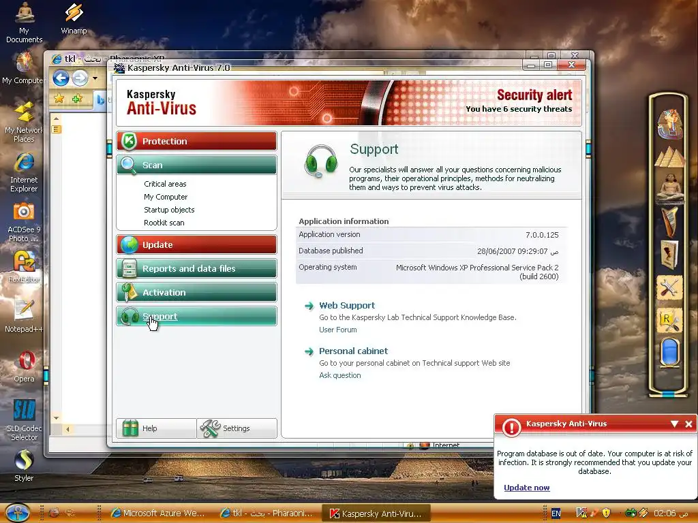Open the Support section
Screen dimensions: 698x523
(196, 316)
